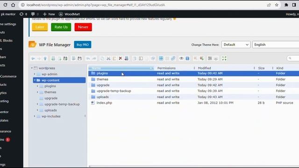This screenshot has width=299, height=168.
Task: Click the Upload files floppy icon
Action: point(65,58)
